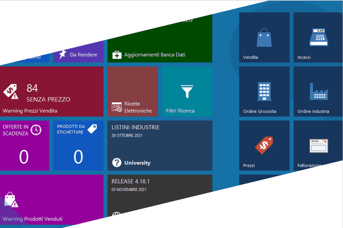The width and height of the screenshot is (343, 228).
Task: Click the Ordine Grossista building icon
Action: (x=264, y=91)
